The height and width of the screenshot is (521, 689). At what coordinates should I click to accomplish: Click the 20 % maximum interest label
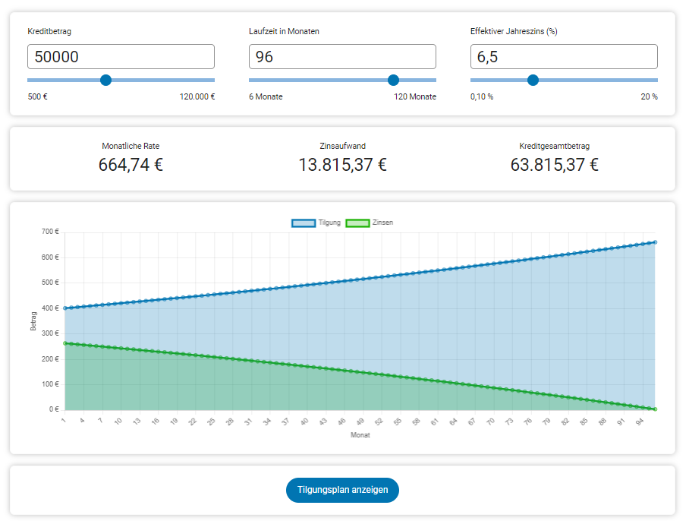[x=649, y=97]
